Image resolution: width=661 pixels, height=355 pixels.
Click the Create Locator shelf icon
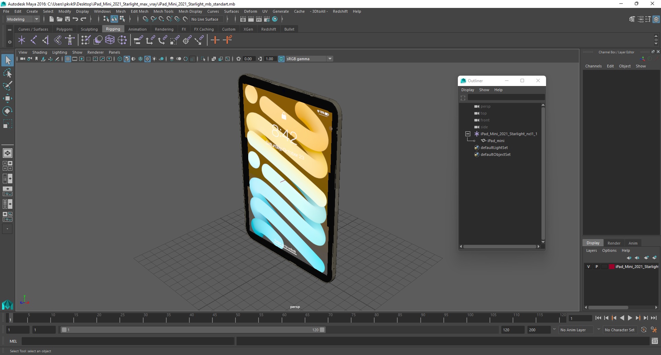(22, 40)
